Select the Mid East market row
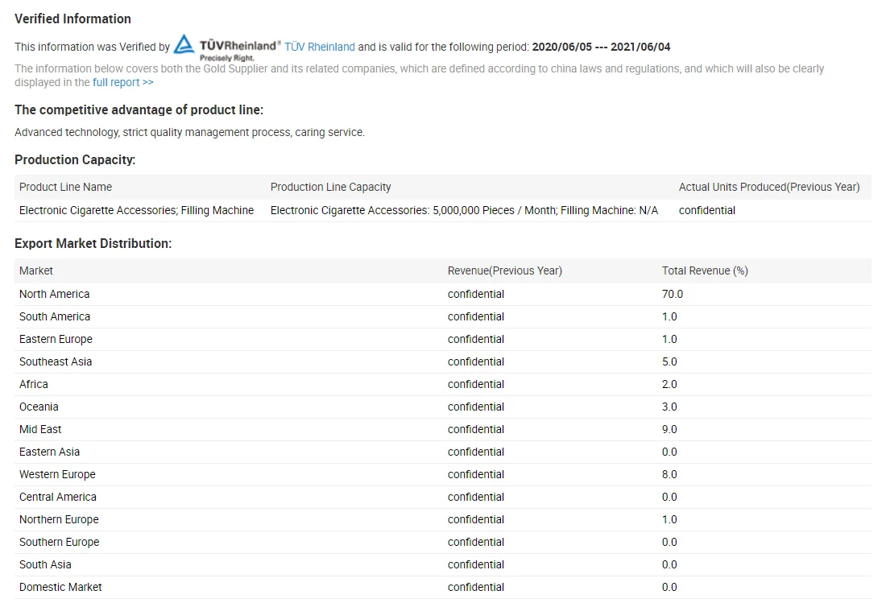 [40, 429]
